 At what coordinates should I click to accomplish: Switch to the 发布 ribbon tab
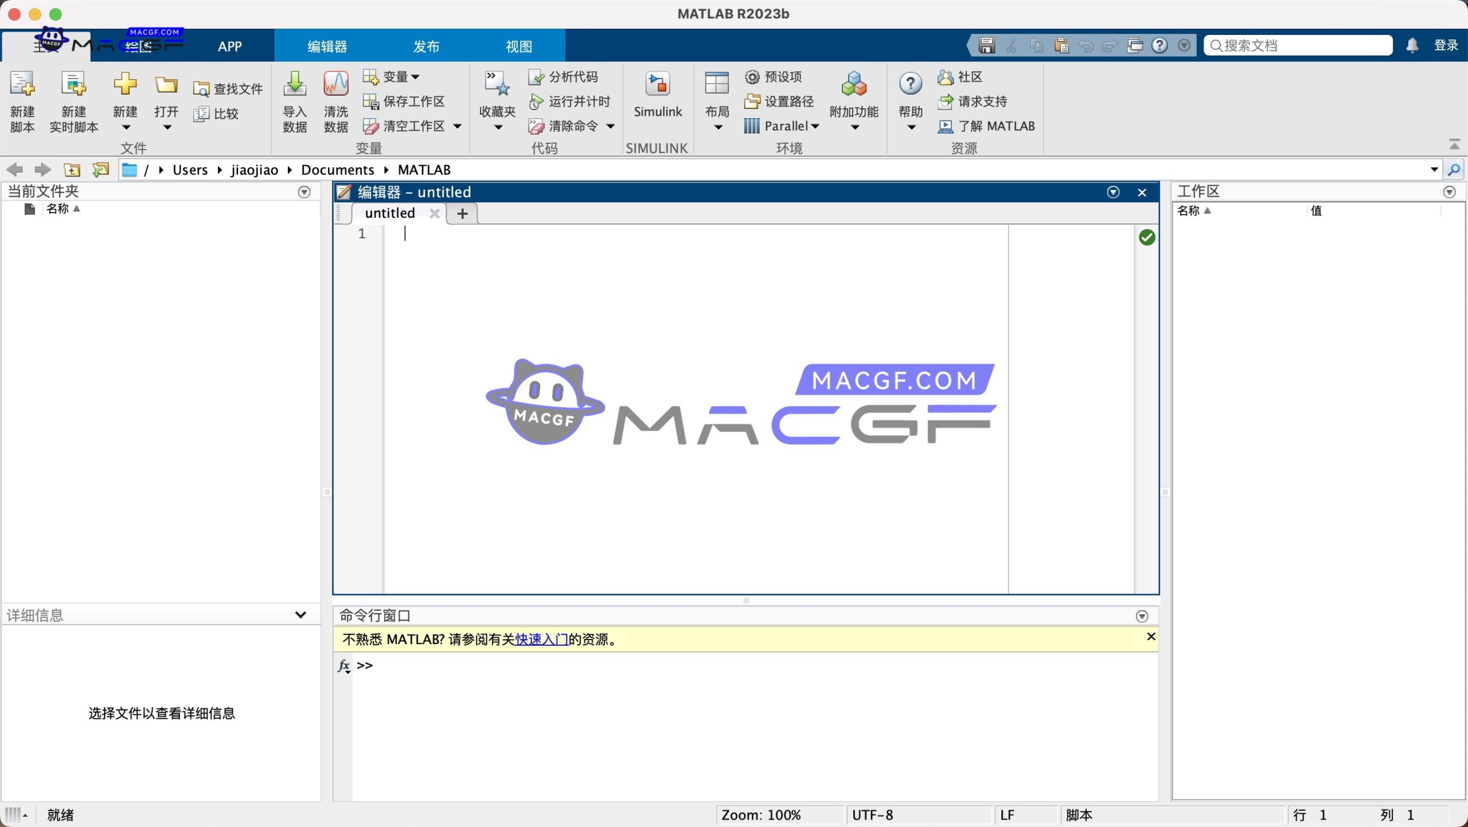click(425, 46)
